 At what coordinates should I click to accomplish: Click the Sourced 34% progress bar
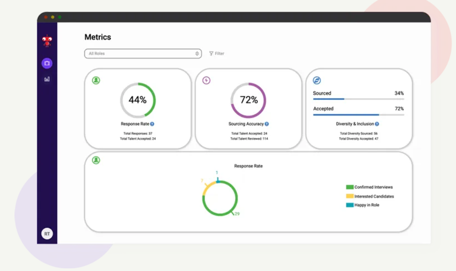358,99
